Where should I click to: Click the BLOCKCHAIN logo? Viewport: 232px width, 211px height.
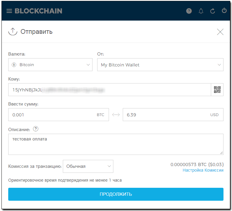(38, 11)
